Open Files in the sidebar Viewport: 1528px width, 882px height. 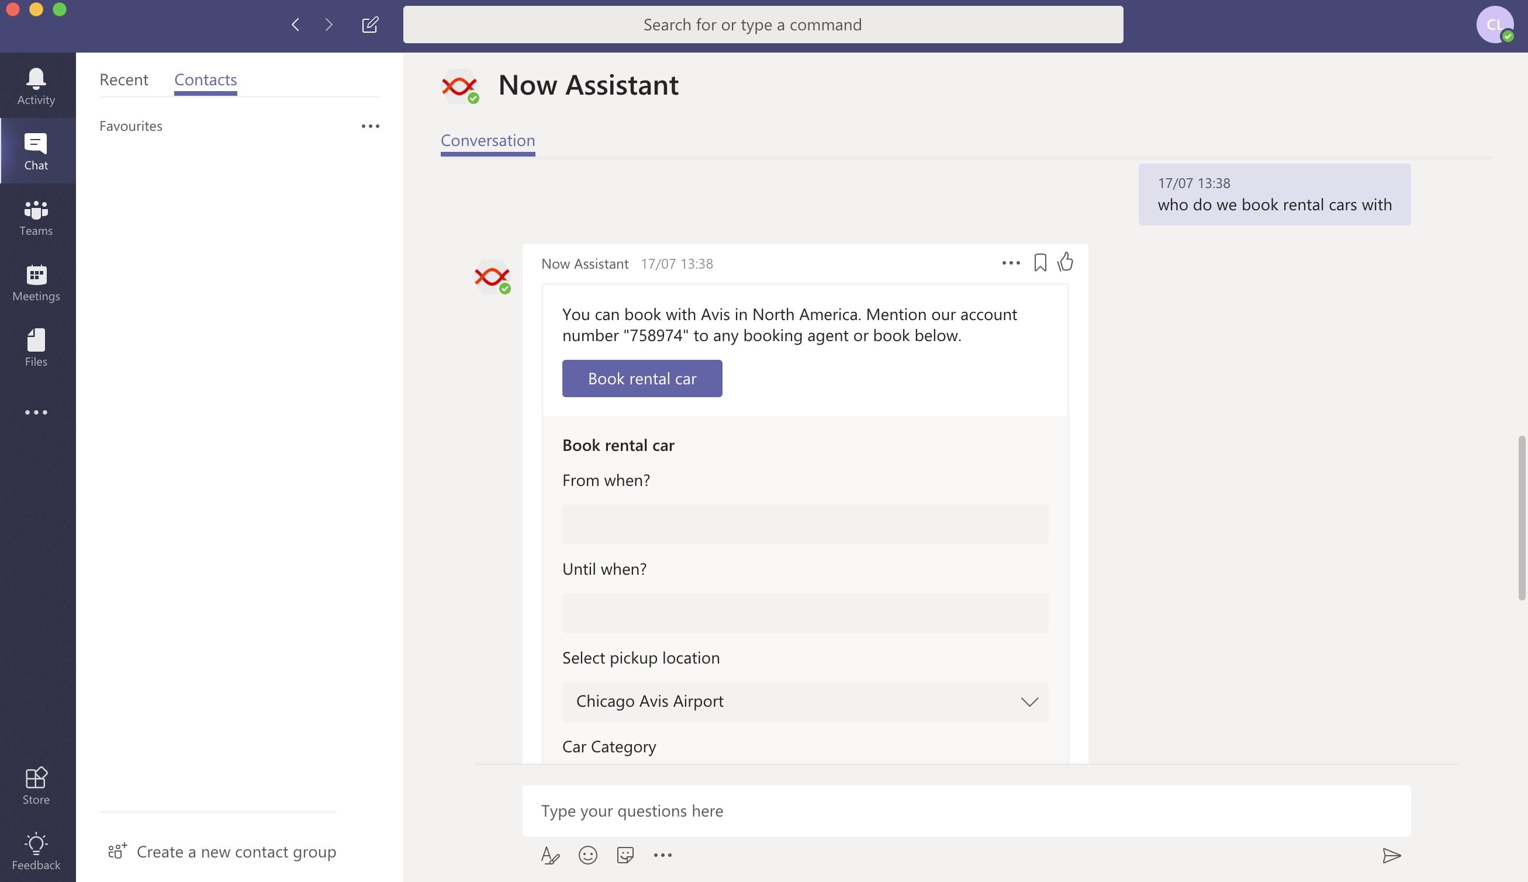(x=36, y=348)
